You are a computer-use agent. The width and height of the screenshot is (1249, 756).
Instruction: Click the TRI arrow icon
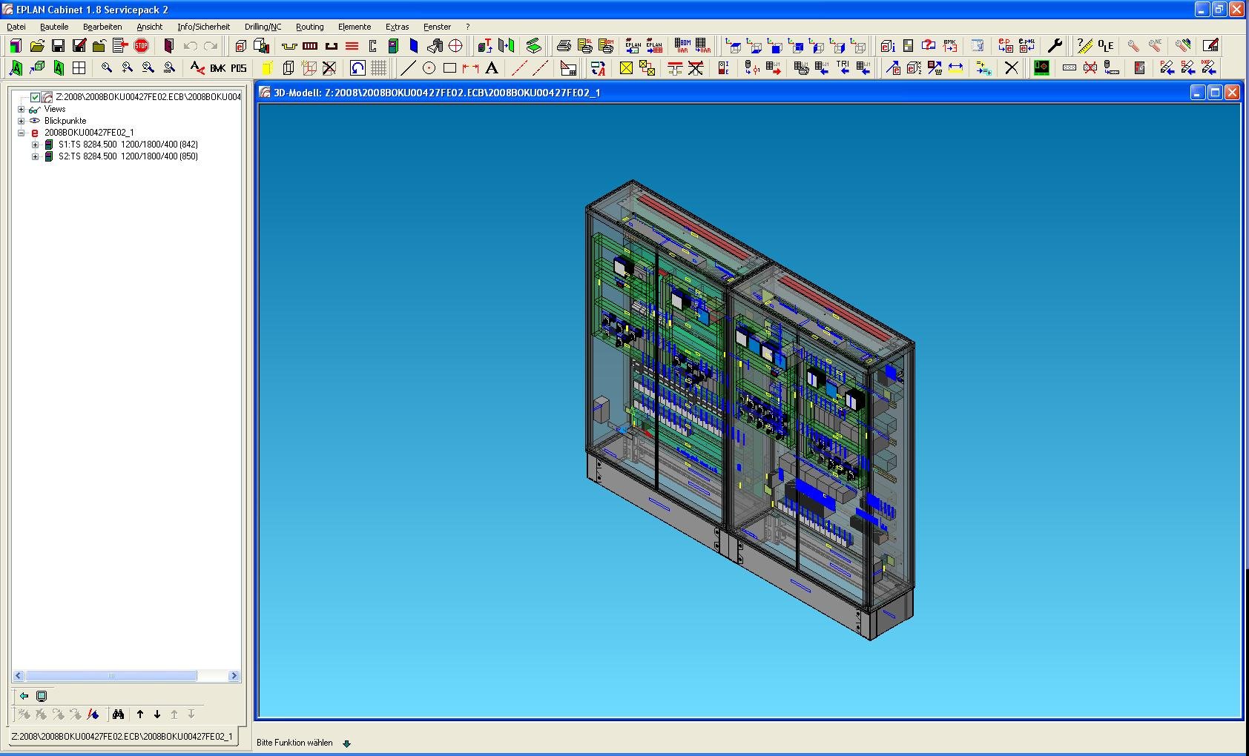pyautogui.click(x=843, y=68)
